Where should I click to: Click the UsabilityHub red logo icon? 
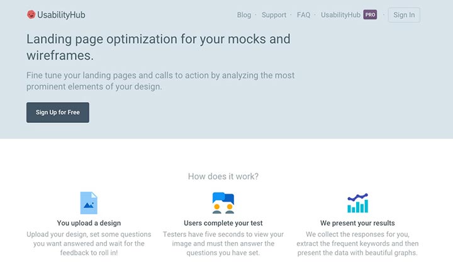31,14
